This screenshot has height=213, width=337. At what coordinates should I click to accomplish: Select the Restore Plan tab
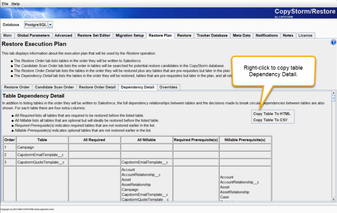(160, 36)
